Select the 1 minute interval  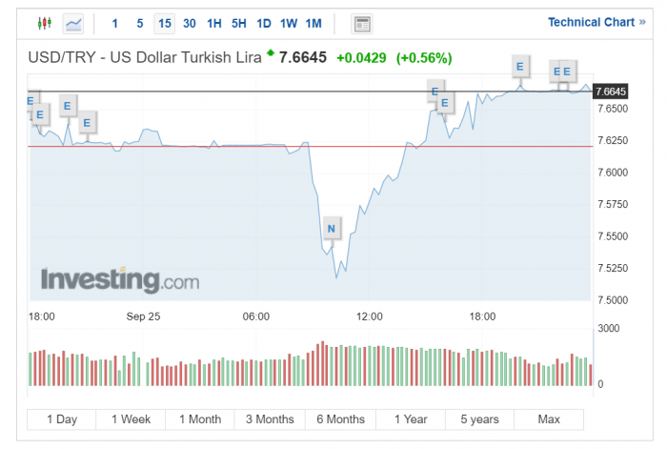coord(115,24)
